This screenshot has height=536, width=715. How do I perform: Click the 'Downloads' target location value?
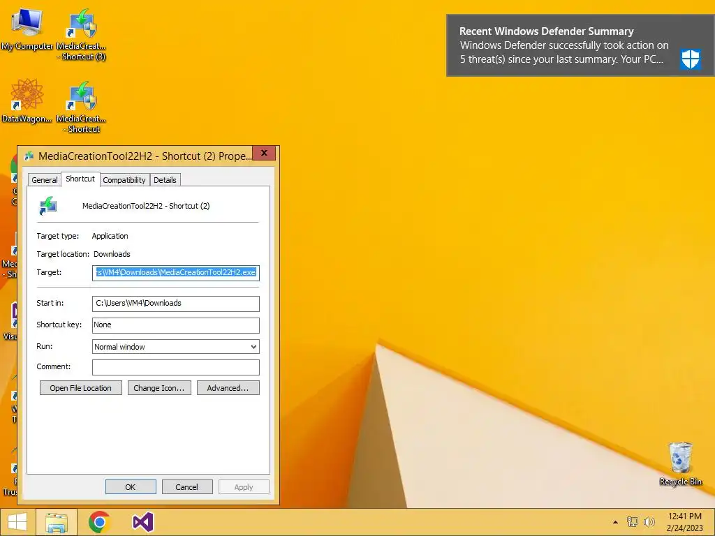pos(112,254)
